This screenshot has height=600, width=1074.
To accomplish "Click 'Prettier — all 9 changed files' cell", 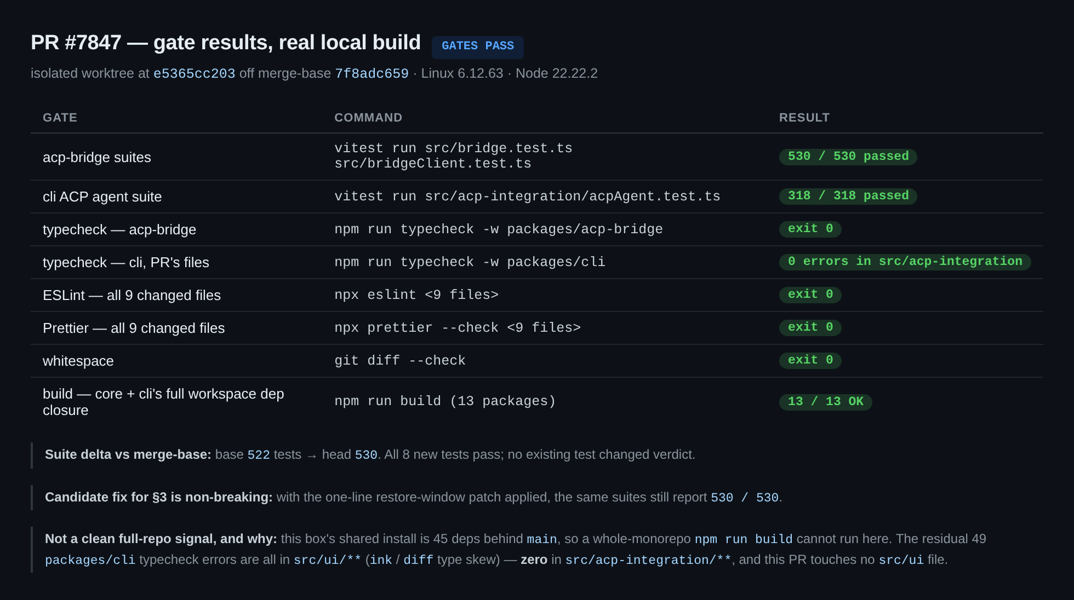I will pos(134,328).
